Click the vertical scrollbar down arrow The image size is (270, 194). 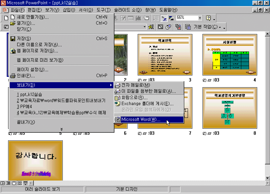(267, 178)
